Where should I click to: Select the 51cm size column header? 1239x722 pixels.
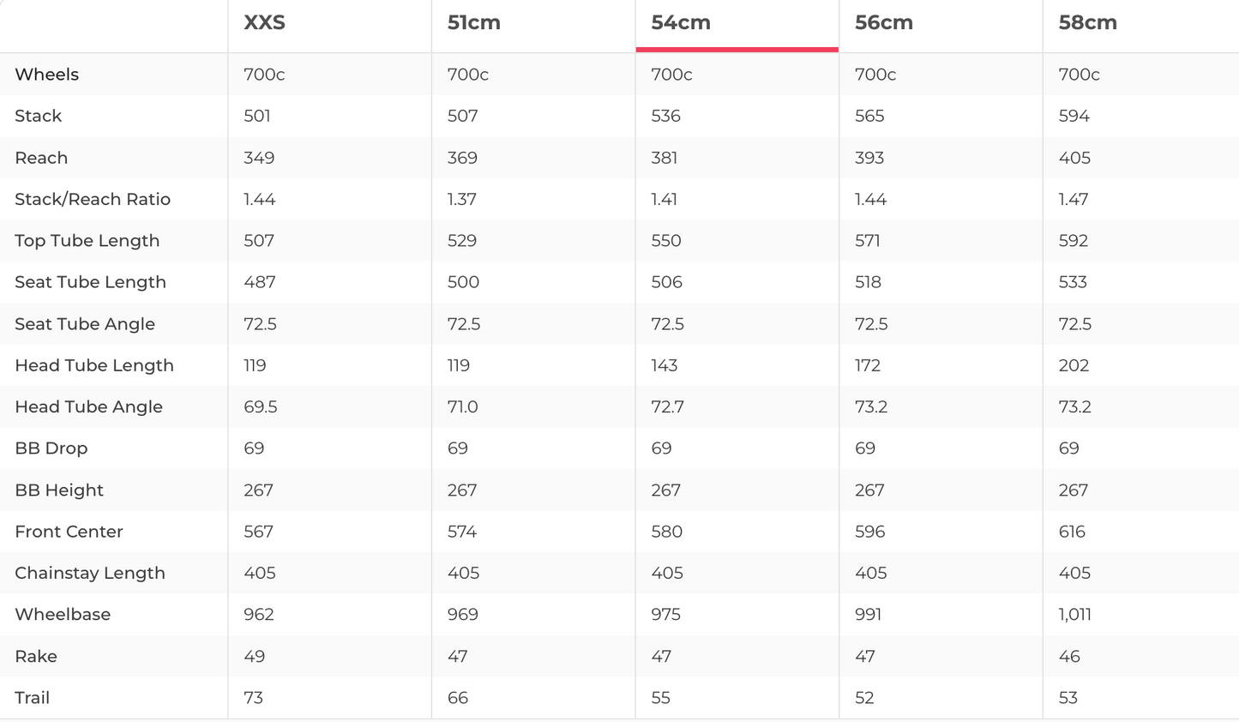click(473, 23)
